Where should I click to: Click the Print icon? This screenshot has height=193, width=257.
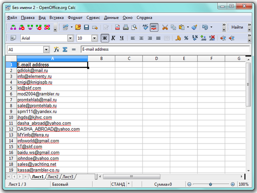[x=126, y=27]
